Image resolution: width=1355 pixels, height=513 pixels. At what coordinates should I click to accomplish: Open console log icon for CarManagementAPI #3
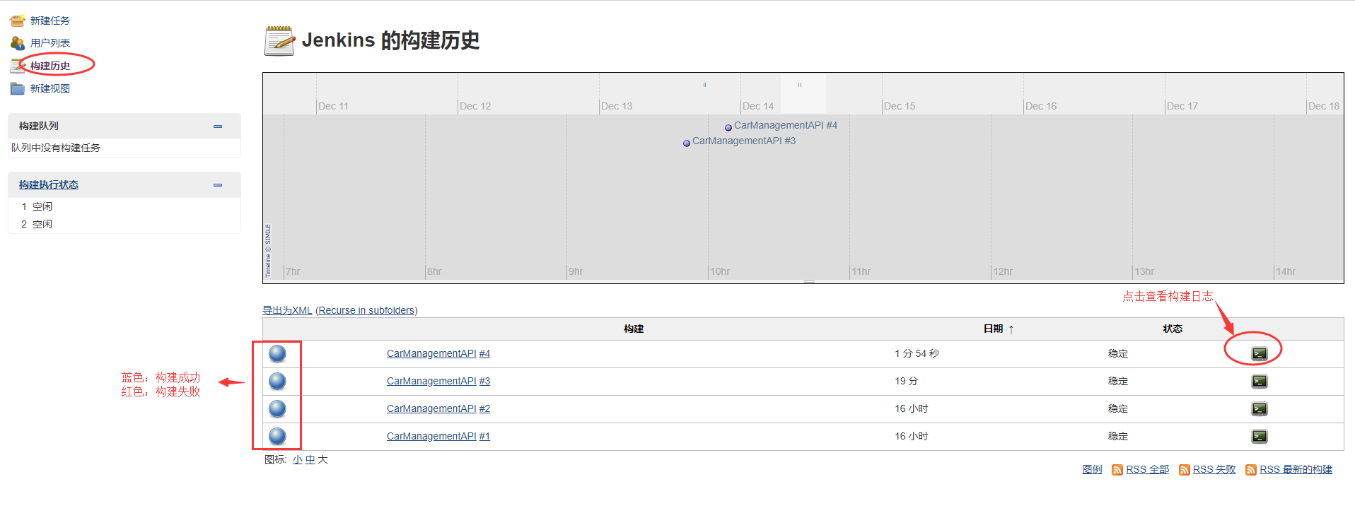tap(1260, 381)
